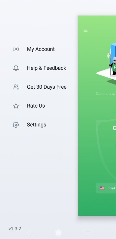Tap the v1.3.2 version label

pos(15,229)
